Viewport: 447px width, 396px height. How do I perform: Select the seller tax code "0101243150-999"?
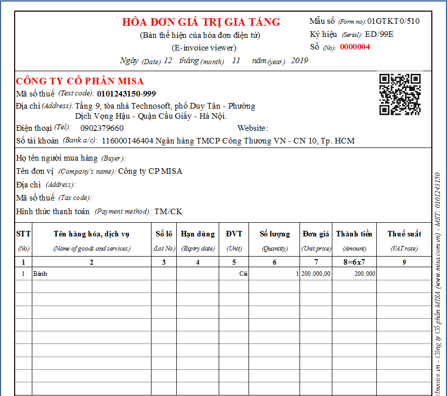tap(126, 94)
